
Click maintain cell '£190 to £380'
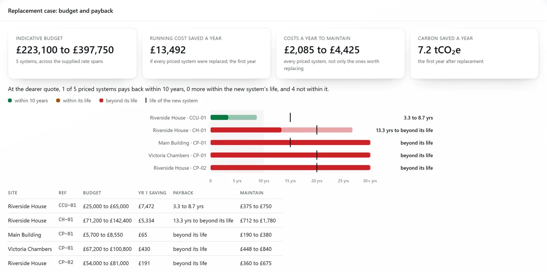pyautogui.click(x=256, y=235)
